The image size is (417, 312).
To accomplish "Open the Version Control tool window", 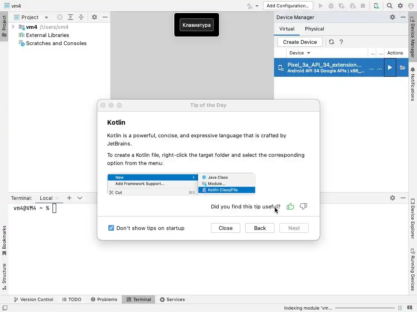I will (33, 299).
